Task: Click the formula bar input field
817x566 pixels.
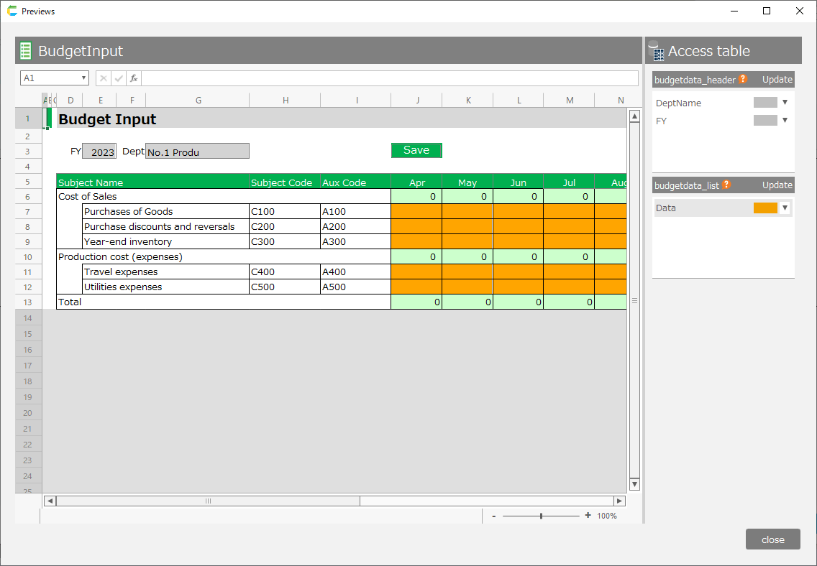Action: 389,78
